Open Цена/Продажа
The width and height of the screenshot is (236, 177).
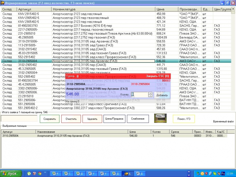[x=114, y=119]
